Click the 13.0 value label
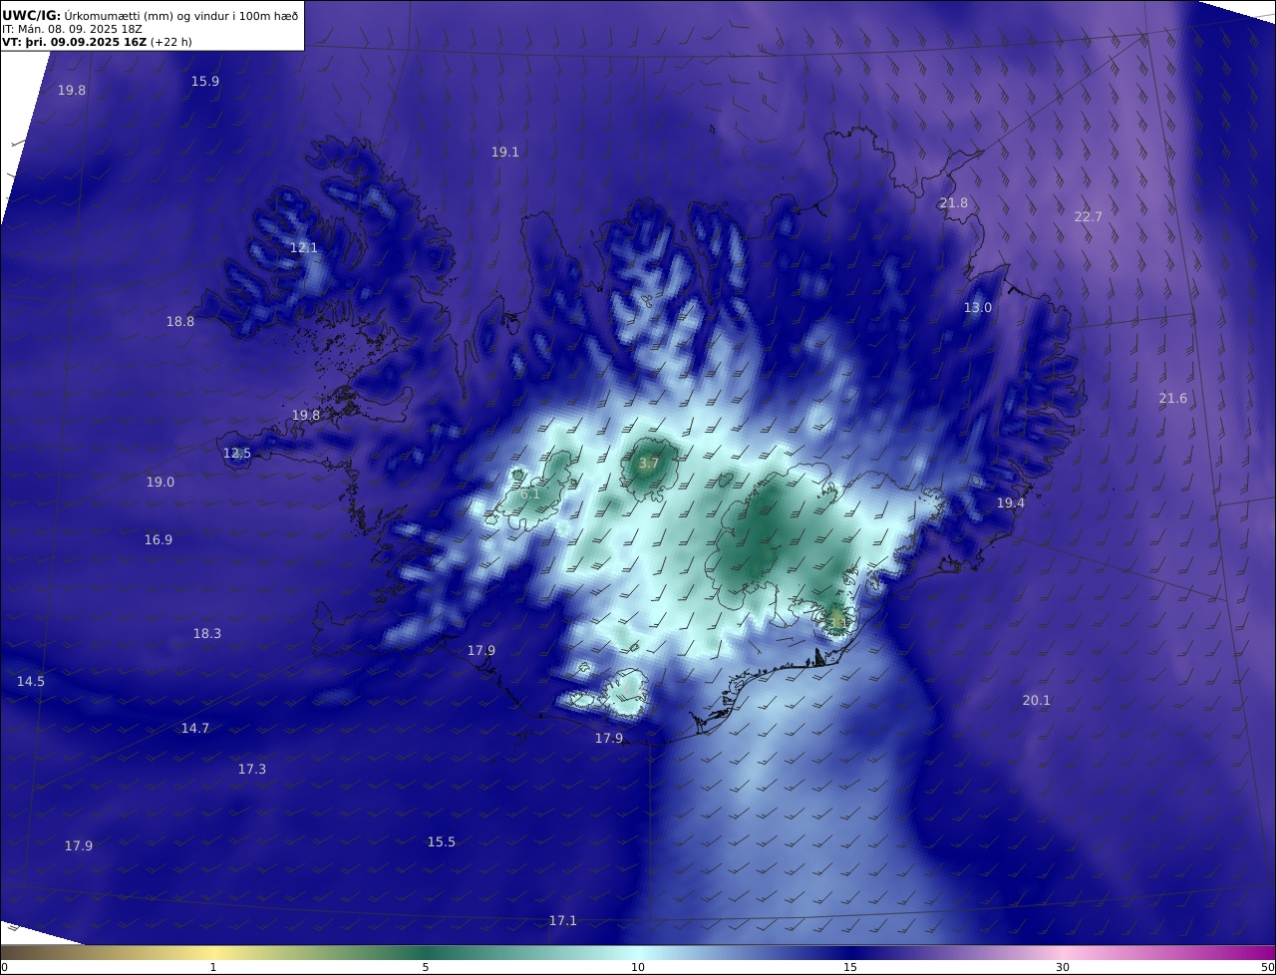The height and width of the screenshot is (975, 1276). 978,307
